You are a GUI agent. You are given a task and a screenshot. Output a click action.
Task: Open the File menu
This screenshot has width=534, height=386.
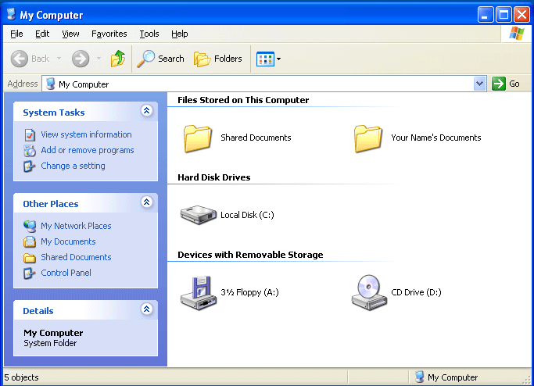tap(16, 34)
